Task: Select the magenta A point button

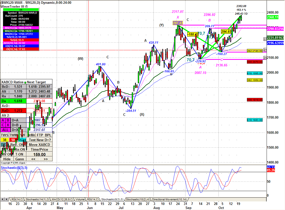Action: tap(3, 120)
